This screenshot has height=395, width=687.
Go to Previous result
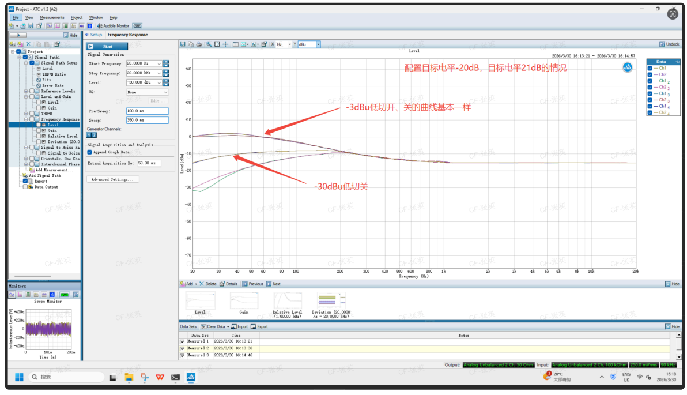coord(253,284)
